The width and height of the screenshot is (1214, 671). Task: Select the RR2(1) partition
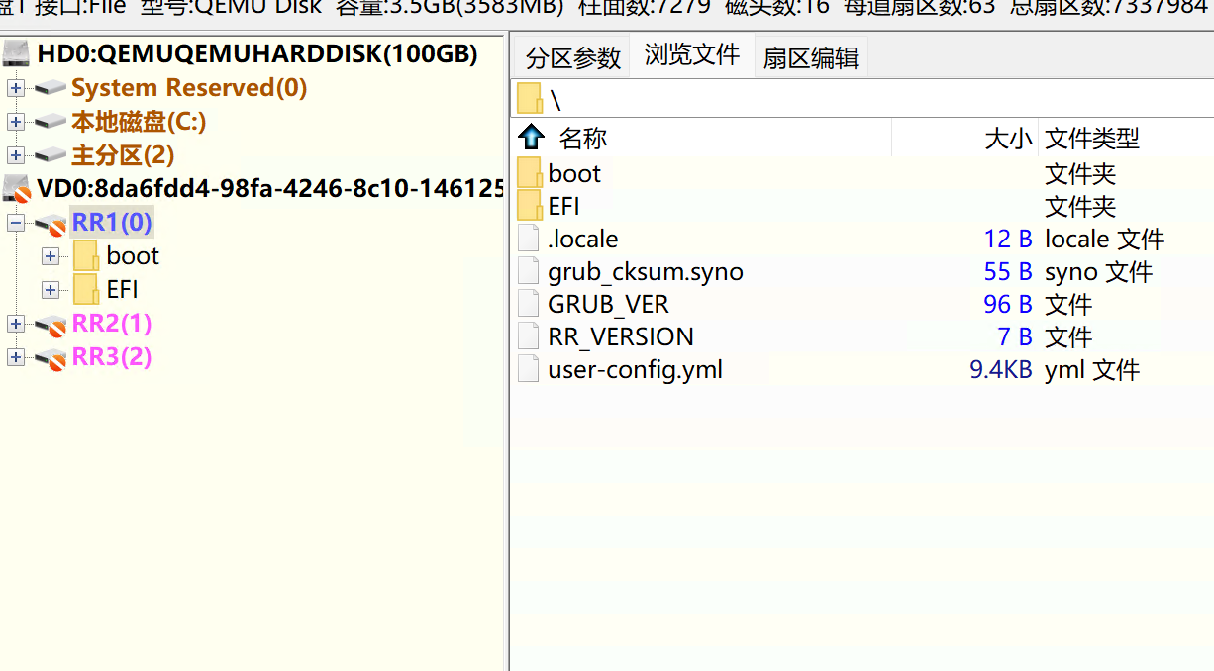(112, 324)
